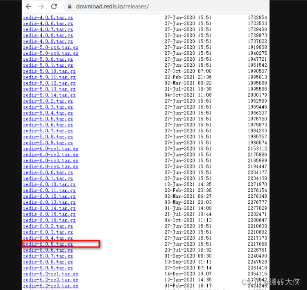Screen dimensions: 307x290
Task: Download redis-6.0.15.tar.gz
Action: [49, 214]
